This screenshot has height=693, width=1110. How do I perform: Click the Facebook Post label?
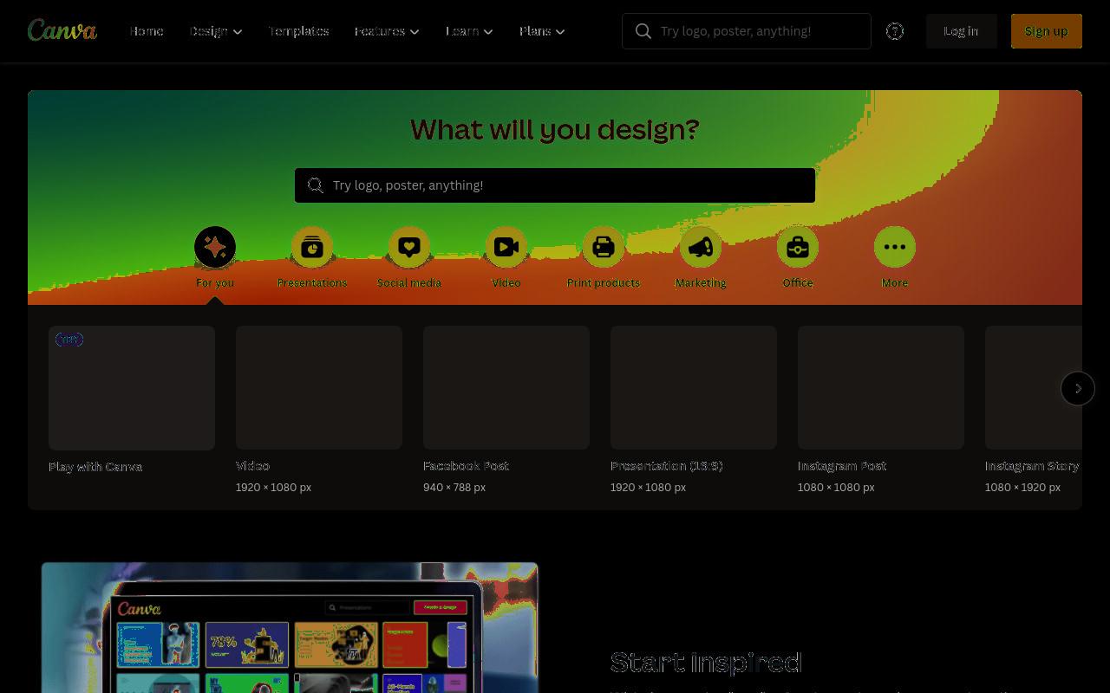coord(466,465)
